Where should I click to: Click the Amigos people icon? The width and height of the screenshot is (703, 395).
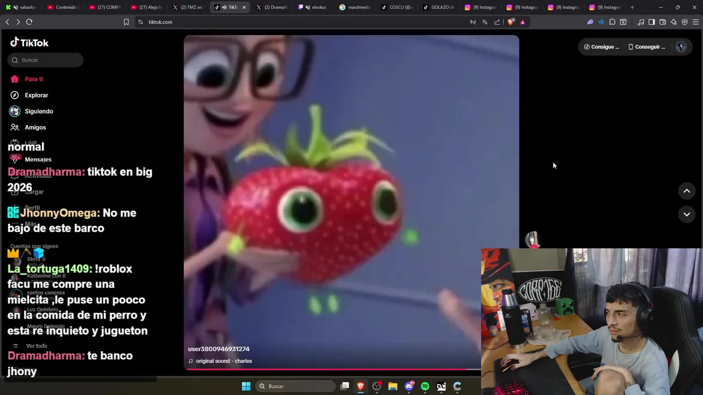tap(15, 127)
